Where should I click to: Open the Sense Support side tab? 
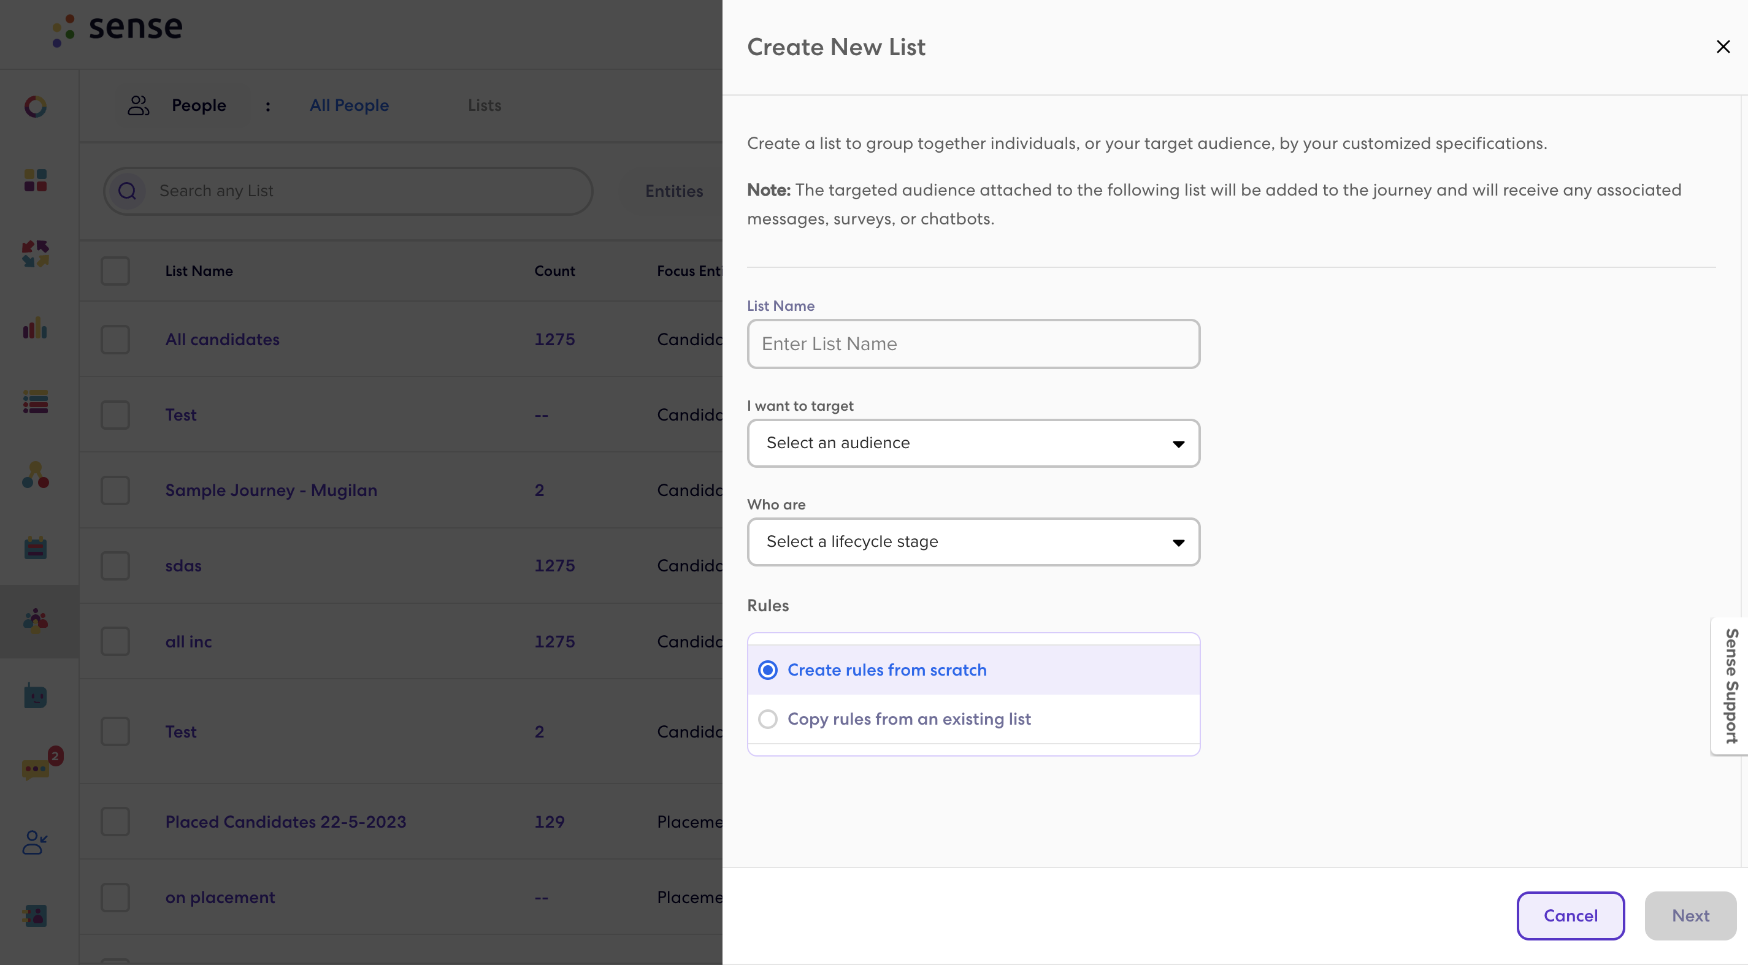tap(1730, 685)
